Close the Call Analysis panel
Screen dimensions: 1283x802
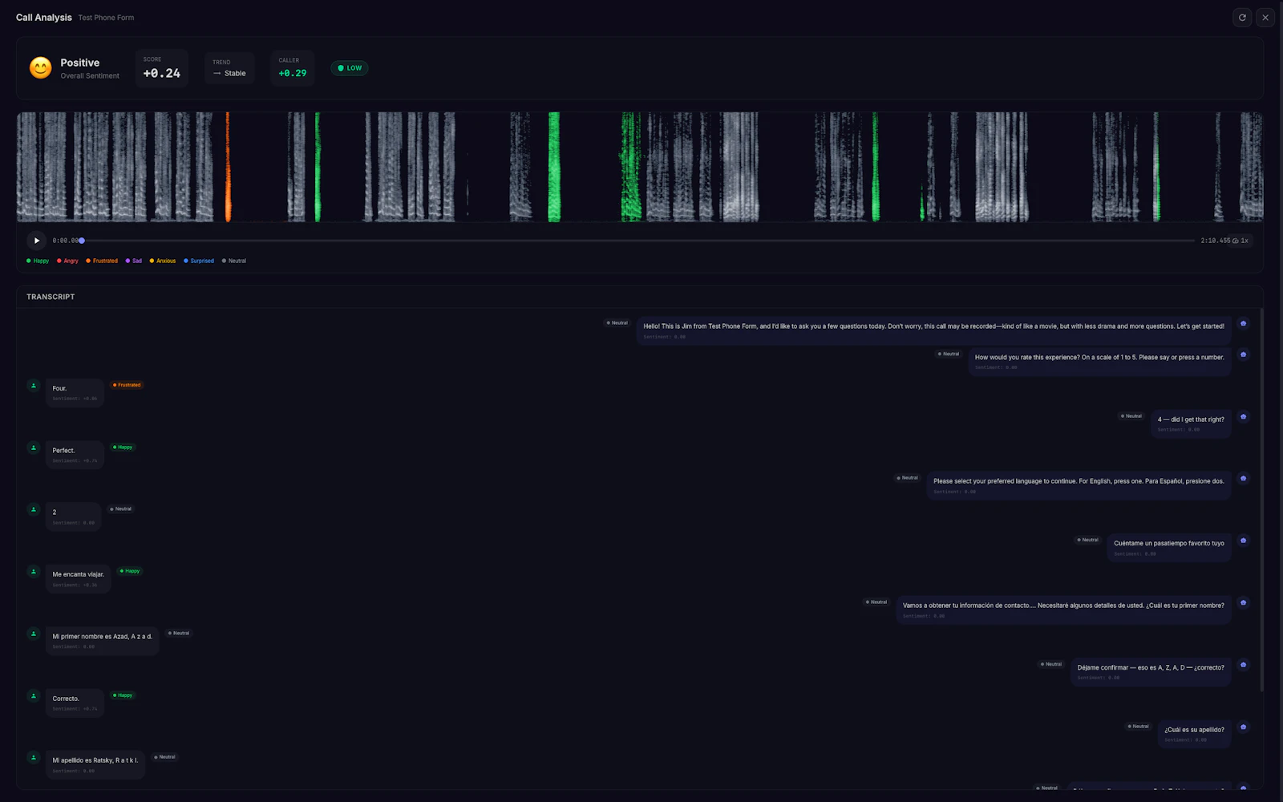pyautogui.click(x=1265, y=18)
